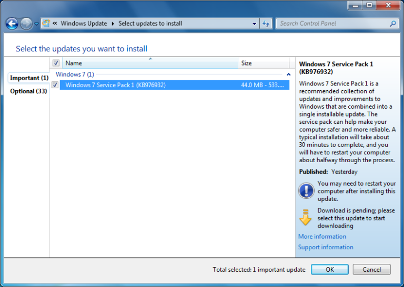Click the blue restart warning icon
This screenshot has height=287, width=404.
[x=306, y=190]
